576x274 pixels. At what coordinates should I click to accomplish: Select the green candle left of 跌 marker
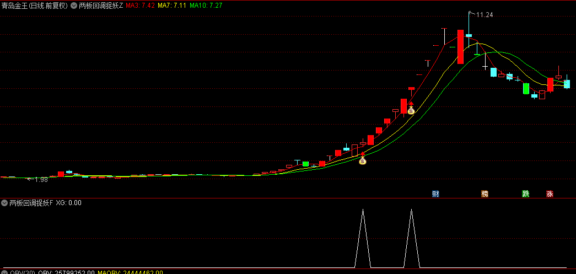click(526, 89)
